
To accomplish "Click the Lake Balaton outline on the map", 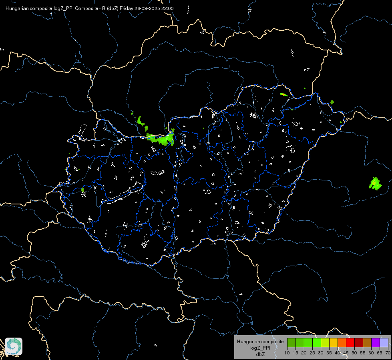I will tap(123, 192).
